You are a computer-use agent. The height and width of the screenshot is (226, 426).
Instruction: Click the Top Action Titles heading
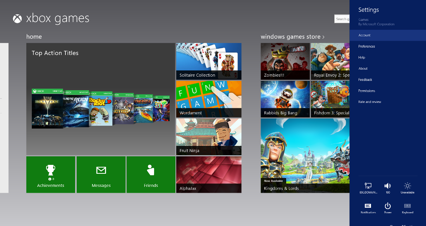pos(55,53)
